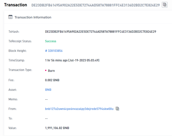Open block height 328103856
This screenshot has width=172, height=136.
54,51
